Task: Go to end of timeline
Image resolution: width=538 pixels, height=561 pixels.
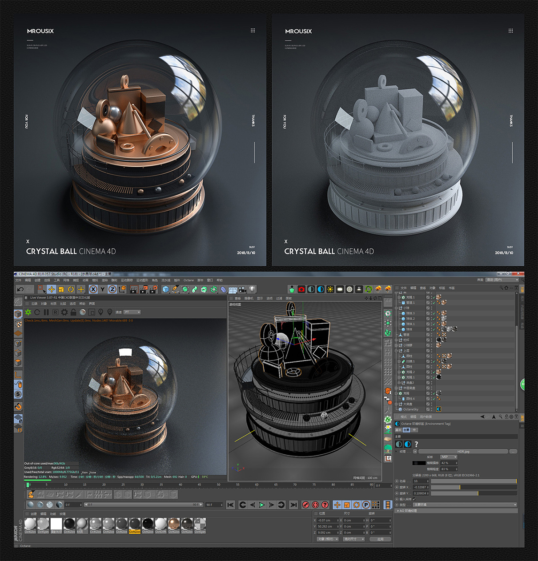Action: coord(293,505)
